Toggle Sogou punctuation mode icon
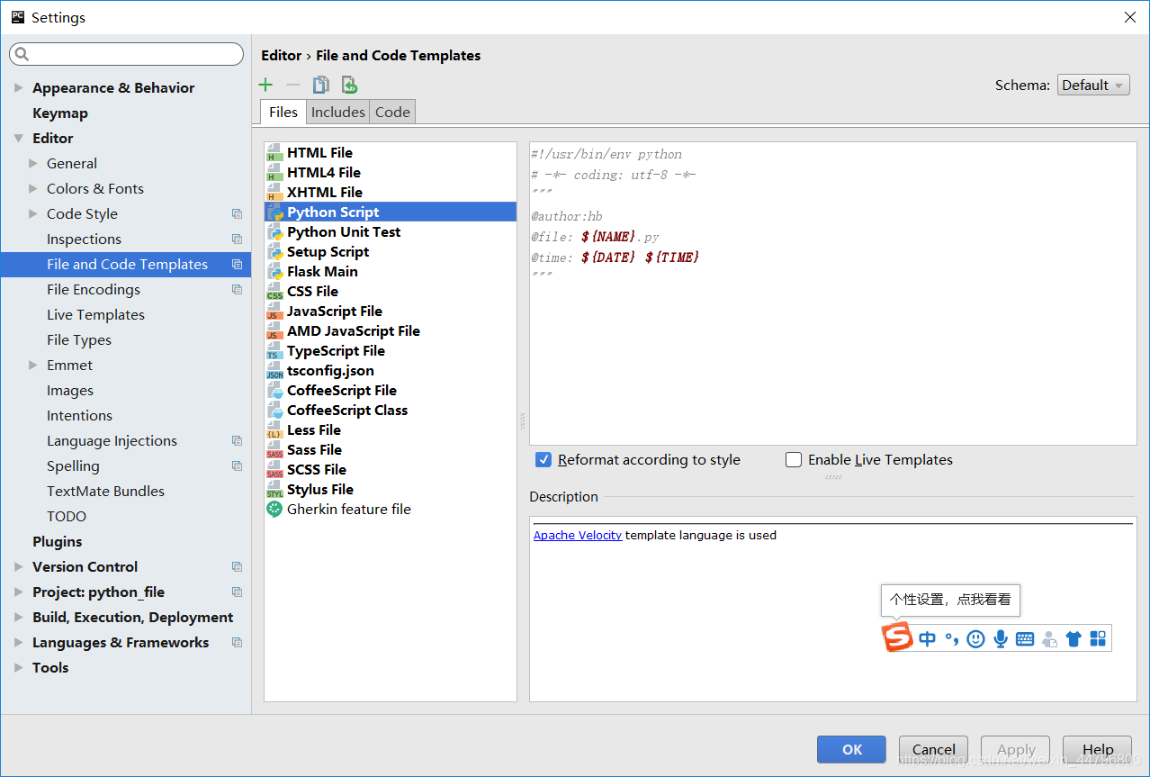1150x777 pixels. [952, 638]
